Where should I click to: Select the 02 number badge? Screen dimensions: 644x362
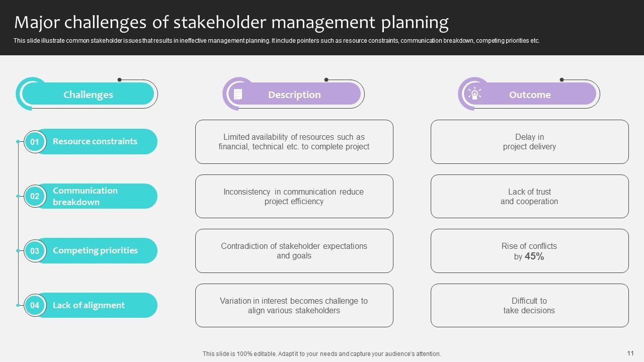35,196
